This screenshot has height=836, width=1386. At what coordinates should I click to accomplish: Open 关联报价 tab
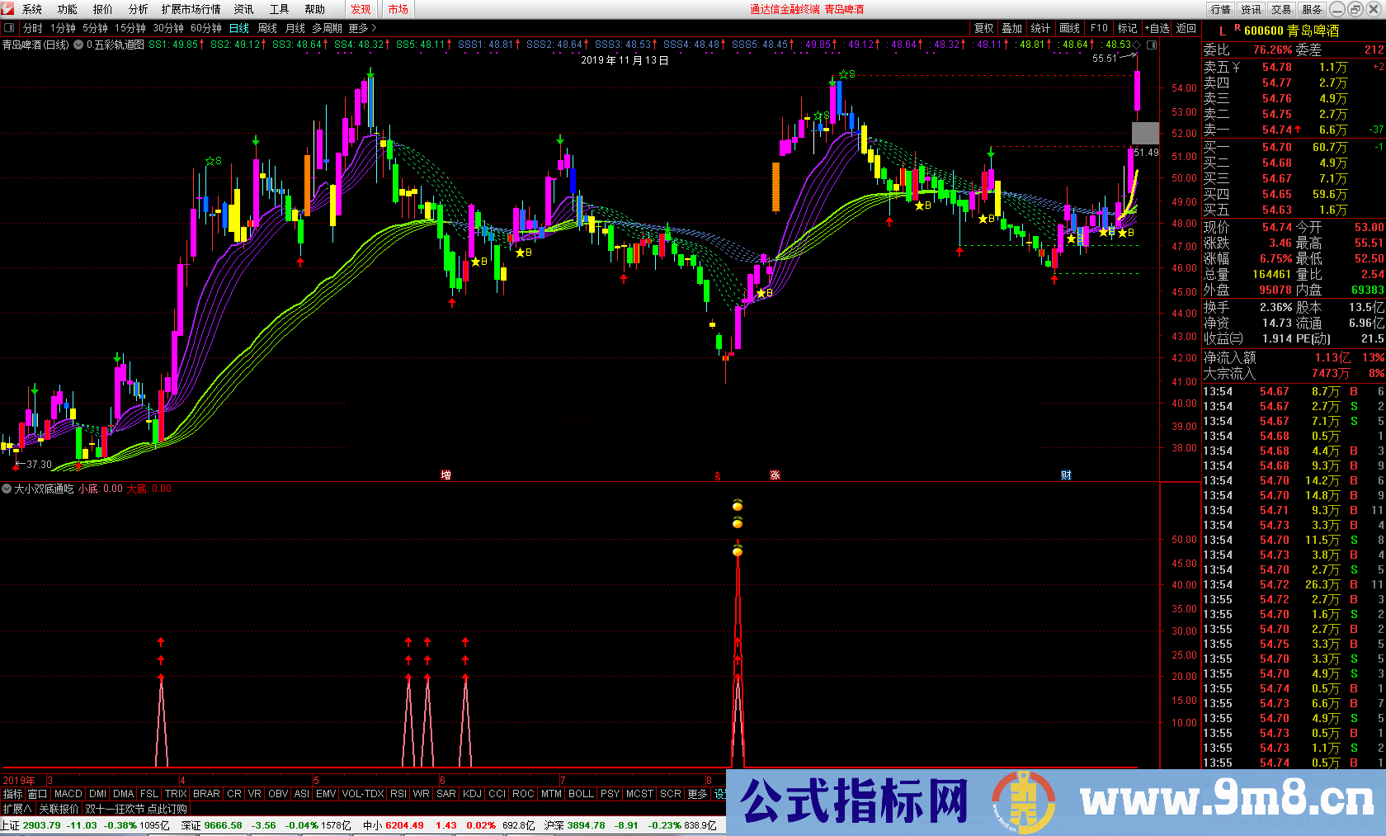coord(59,809)
